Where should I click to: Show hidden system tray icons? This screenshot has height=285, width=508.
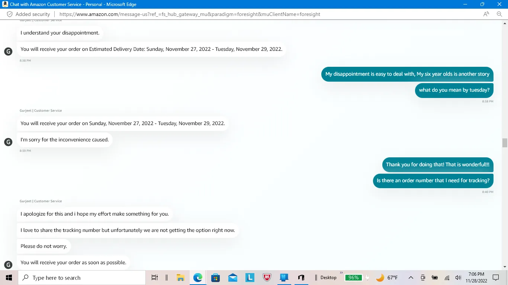click(x=411, y=278)
